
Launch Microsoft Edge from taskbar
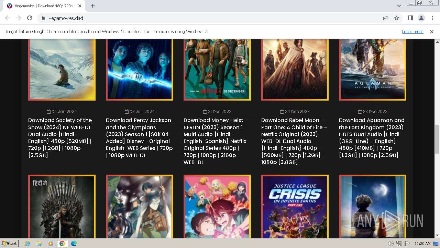(74, 244)
